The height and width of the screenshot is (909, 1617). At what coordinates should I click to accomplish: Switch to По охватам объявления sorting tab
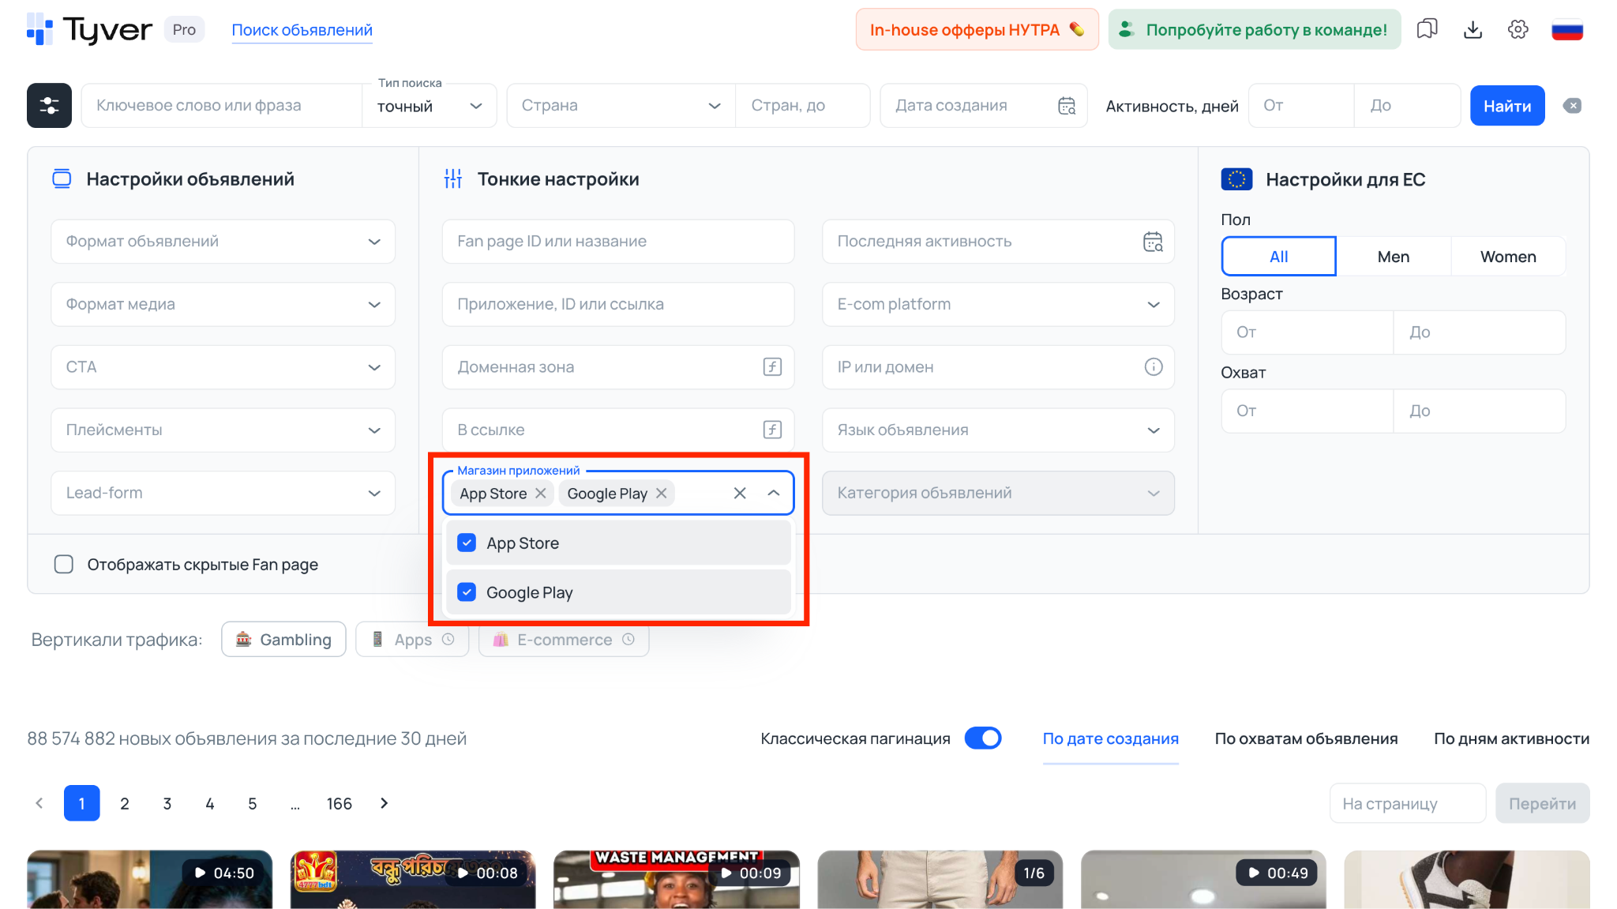[x=1306, y=738]
